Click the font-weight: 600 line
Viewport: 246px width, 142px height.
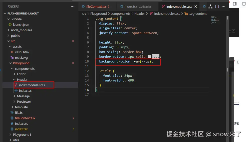pos(119,80)
